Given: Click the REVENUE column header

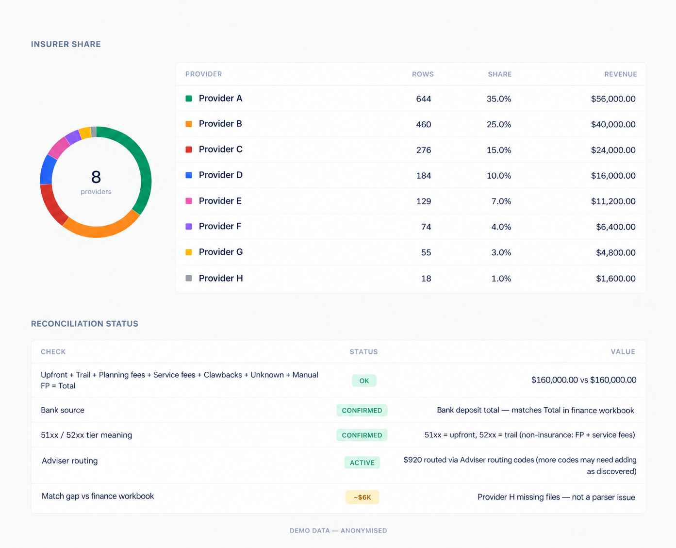Looking at the screenshot, I should (x=621, y=74).
